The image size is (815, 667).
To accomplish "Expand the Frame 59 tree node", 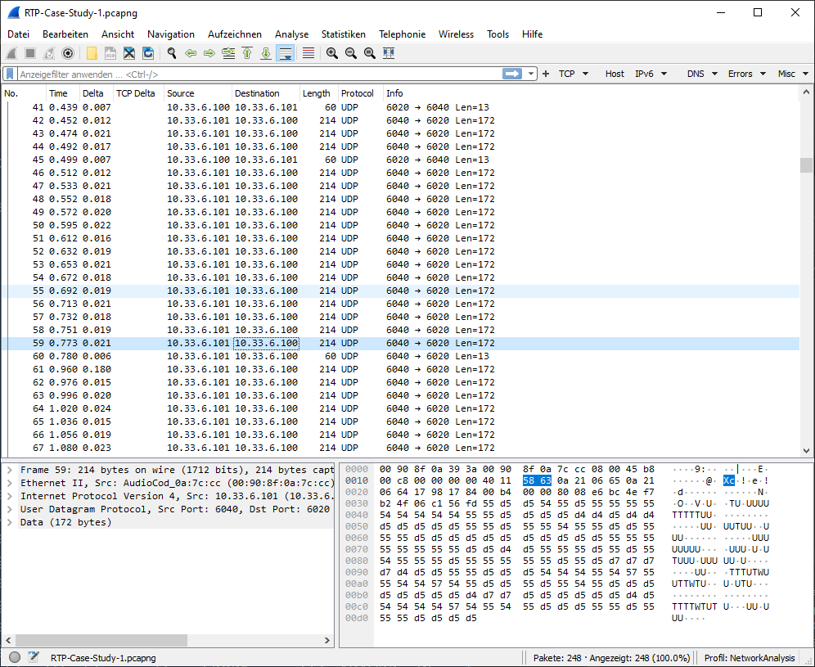I will (x=9, y=470).
